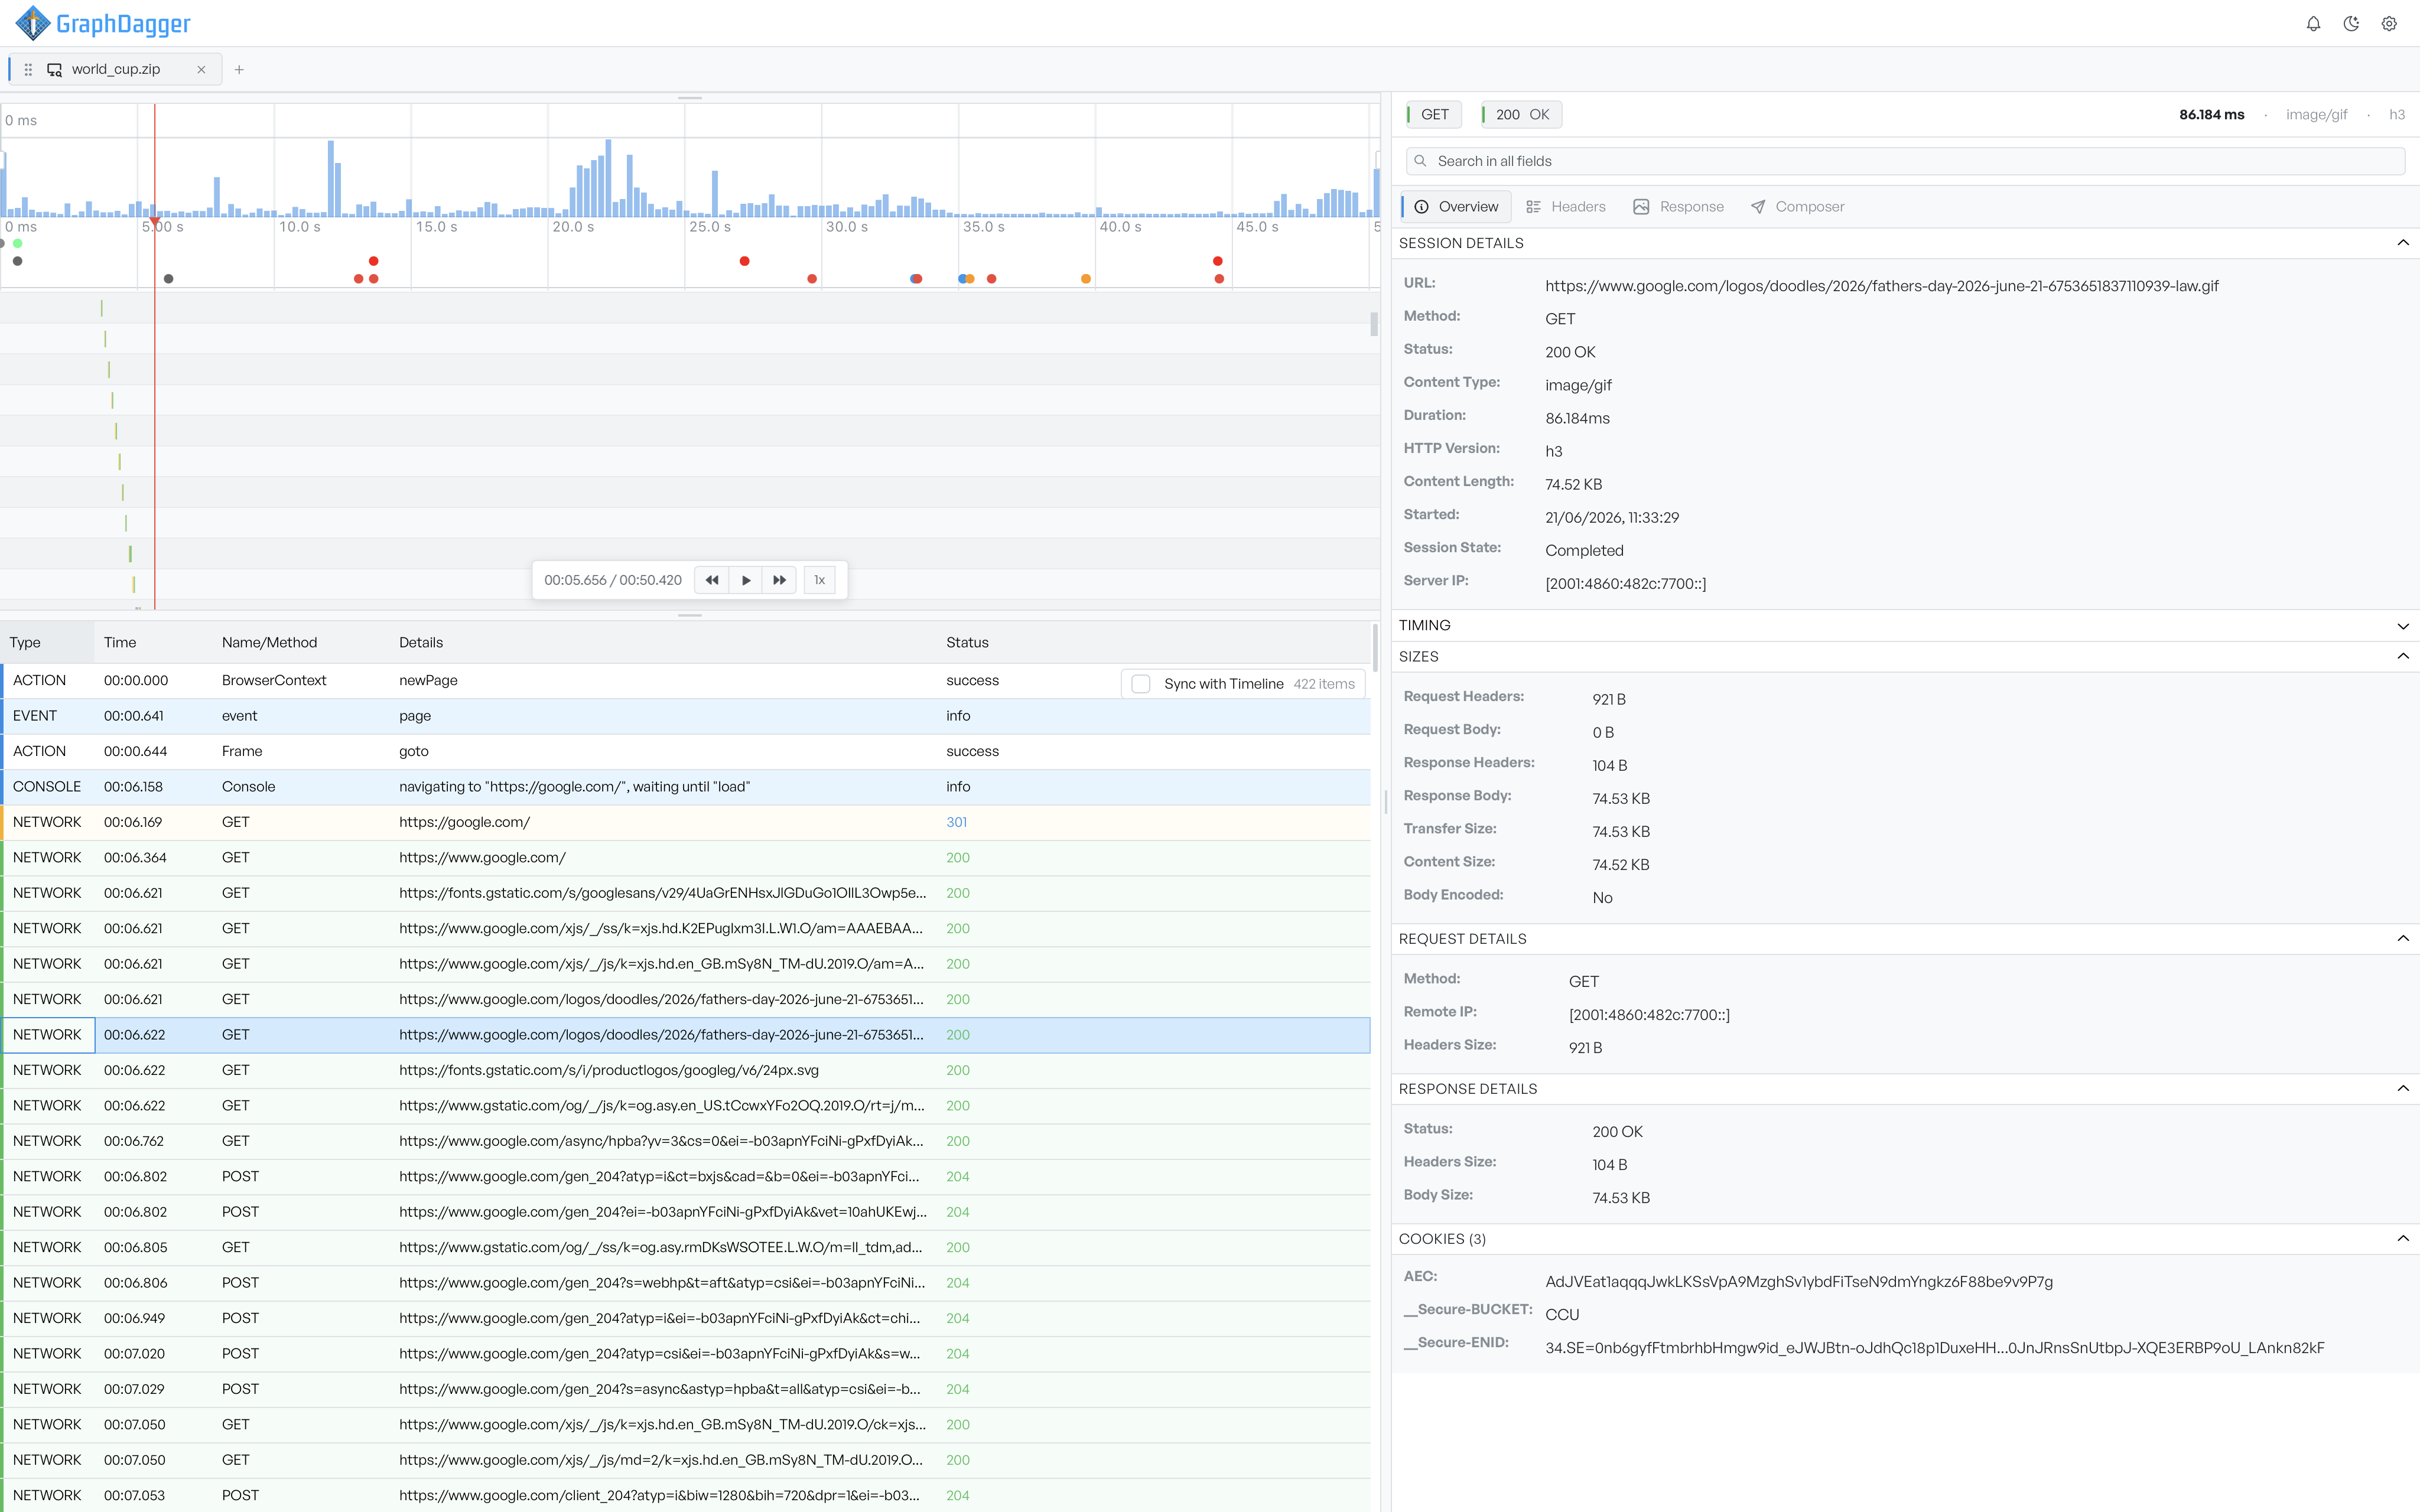Click the Composer paper-plane icon
The width and height of the screenshot is (2420, 1512).
pos(1758,207)
